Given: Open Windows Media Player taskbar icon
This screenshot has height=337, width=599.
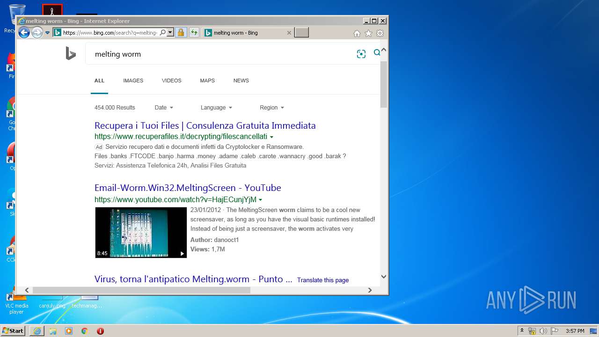Looking at the screenshot, I should click(69, 331).
